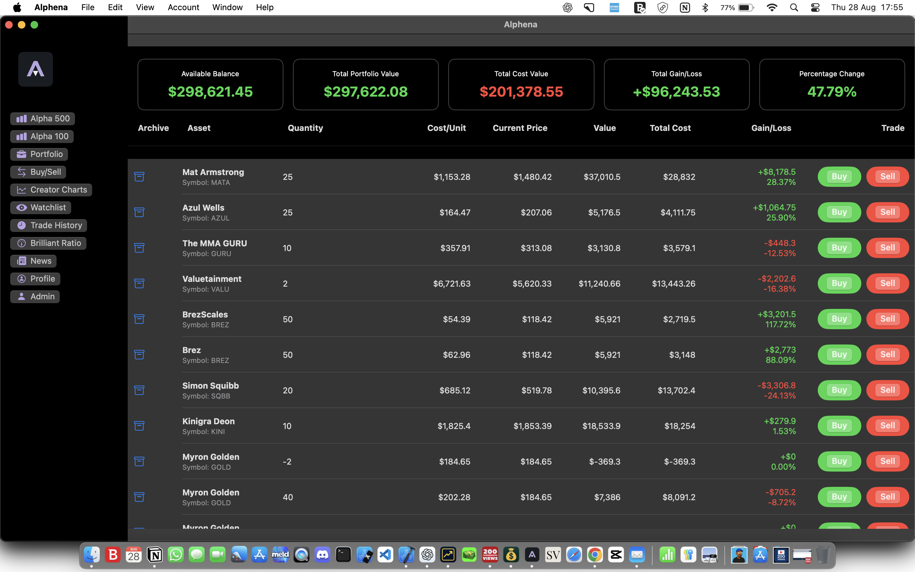Screen dimensions: 915x572
Task: Open the File menu
Action: (88, 8)
